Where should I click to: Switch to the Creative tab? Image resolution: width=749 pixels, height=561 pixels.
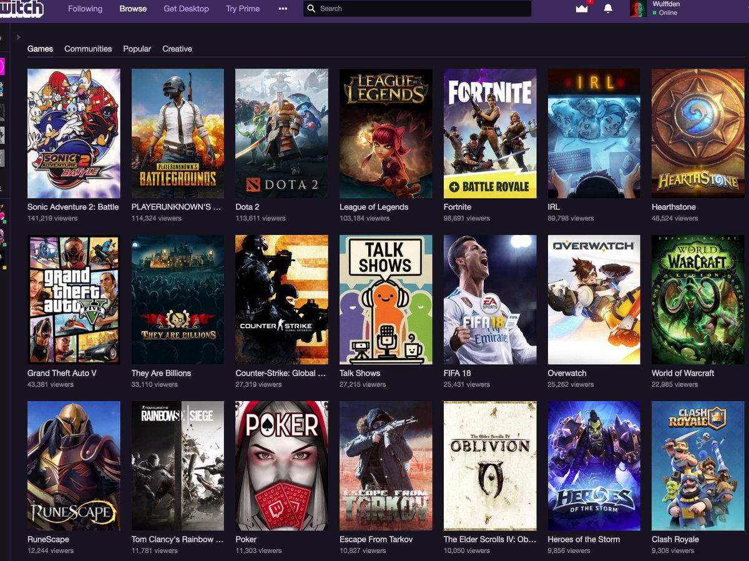(177, 49)
